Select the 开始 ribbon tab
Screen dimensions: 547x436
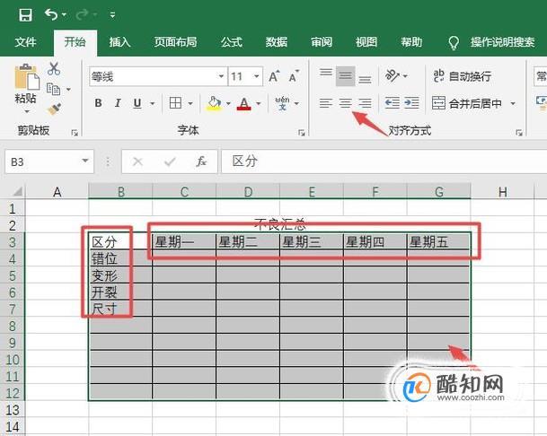coord(75,42)
